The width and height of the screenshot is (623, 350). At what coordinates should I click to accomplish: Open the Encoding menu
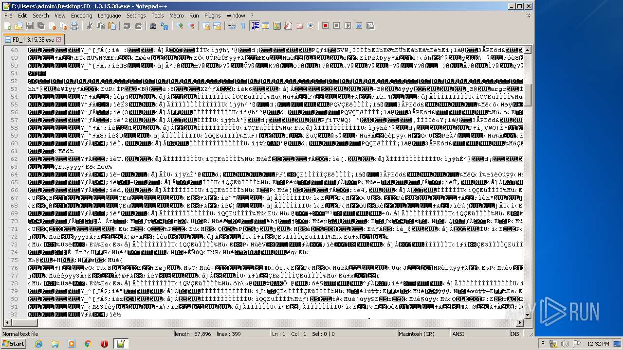[x=81, y=16]
